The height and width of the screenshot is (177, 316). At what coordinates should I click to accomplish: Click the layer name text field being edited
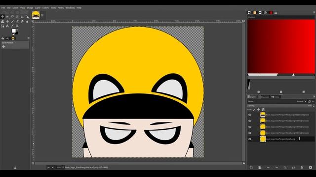(x=280, y=139)
